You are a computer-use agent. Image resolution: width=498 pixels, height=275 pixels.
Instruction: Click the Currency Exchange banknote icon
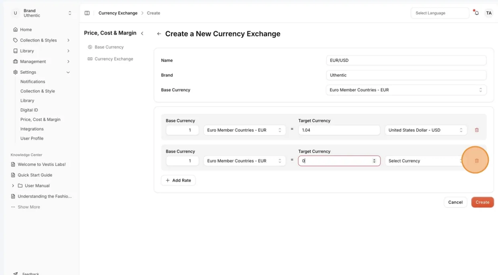[90, 59]
